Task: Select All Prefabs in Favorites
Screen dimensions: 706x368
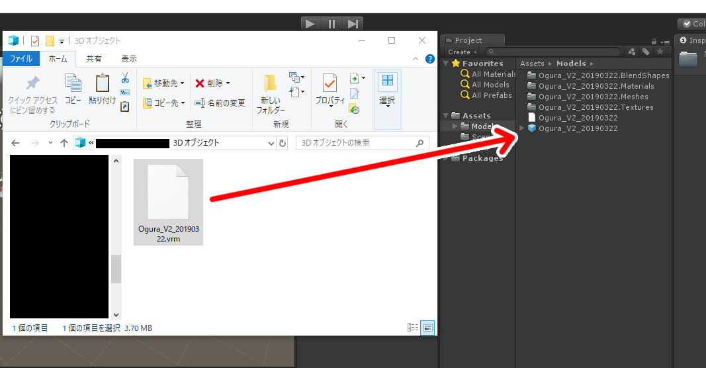Action: pyautogui.click(x=486, y=95)
